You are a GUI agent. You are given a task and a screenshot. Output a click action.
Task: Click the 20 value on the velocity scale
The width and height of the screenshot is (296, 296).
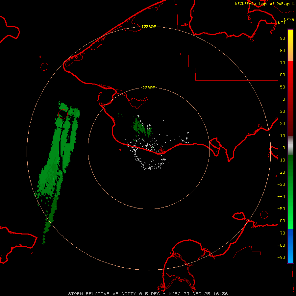pos(283,124)
